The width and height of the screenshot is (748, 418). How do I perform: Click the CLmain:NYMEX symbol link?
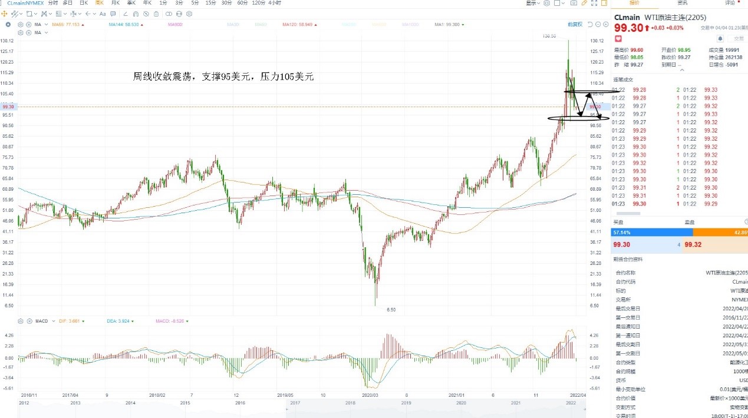(25, 3)
